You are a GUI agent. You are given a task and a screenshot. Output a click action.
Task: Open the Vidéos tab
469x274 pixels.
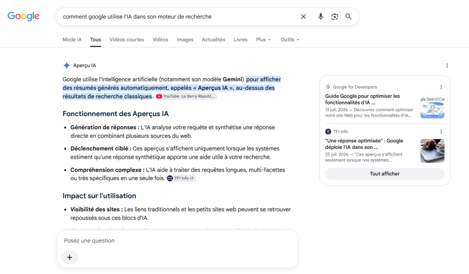point(161,40)
